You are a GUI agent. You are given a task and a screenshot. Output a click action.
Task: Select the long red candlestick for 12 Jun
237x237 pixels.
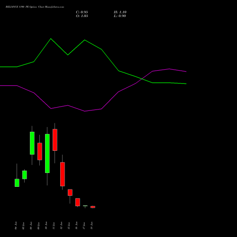[x=63, y=174]
